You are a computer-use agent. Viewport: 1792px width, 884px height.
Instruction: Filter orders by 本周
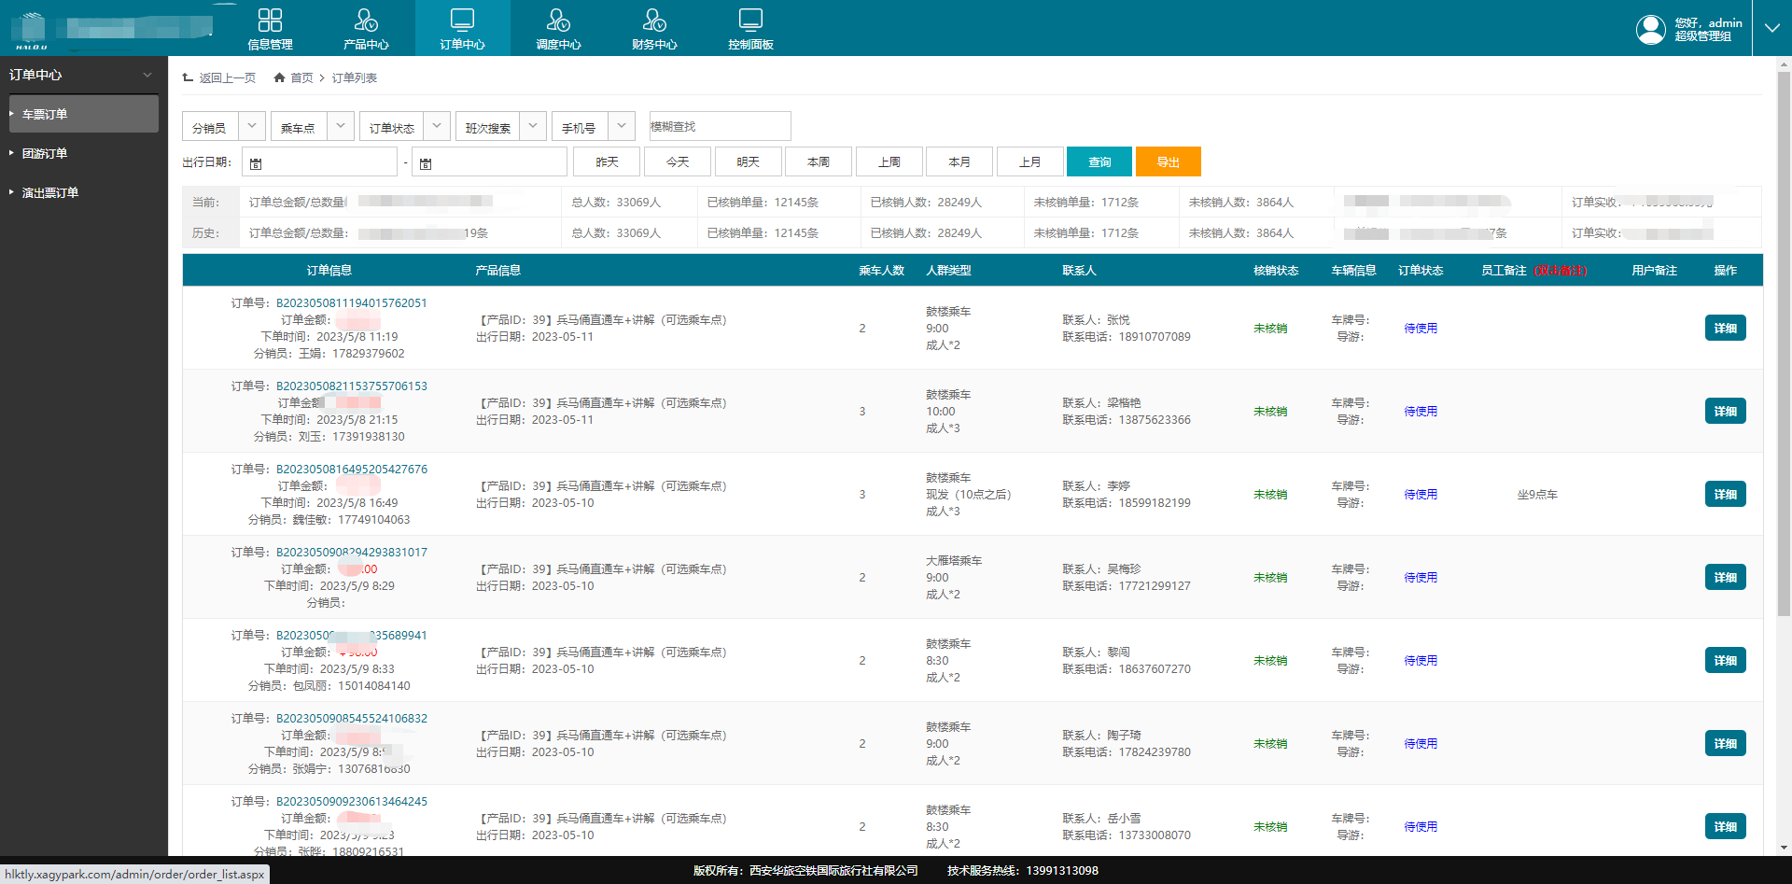819,161
